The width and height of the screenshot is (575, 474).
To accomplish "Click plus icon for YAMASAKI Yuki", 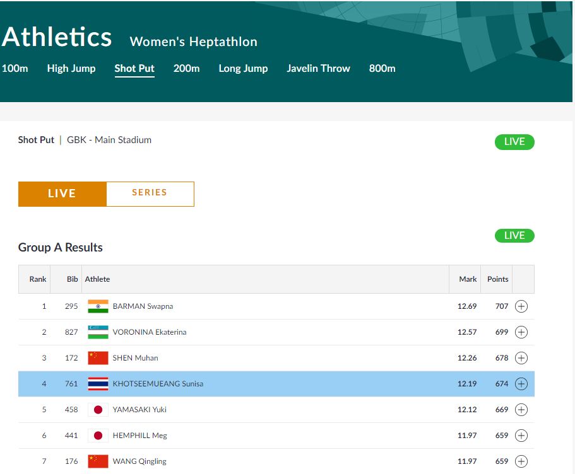I will 521,410.
